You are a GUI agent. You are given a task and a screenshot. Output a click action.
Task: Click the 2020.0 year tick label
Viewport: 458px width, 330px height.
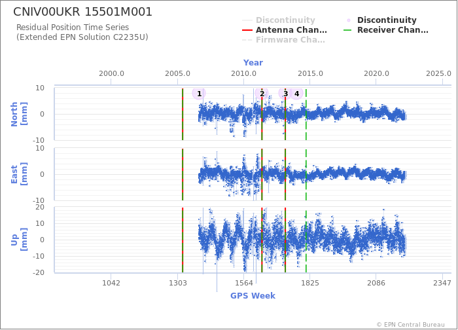376,73
